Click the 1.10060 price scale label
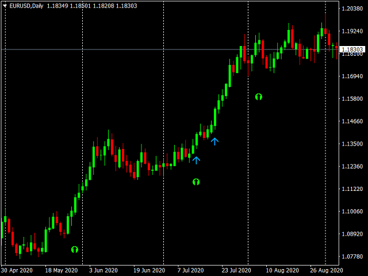Screen dimensions: 368x276 (352, 212)
